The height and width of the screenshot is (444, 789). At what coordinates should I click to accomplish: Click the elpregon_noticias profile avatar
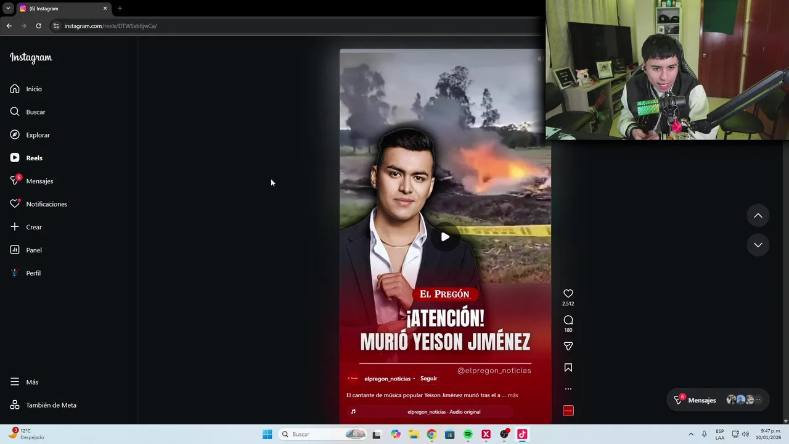pos(353,379)
